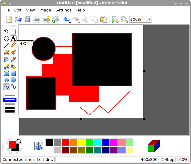
Task: Choose the Flood Fill bucket tool
Action: [x=7, y=60]
